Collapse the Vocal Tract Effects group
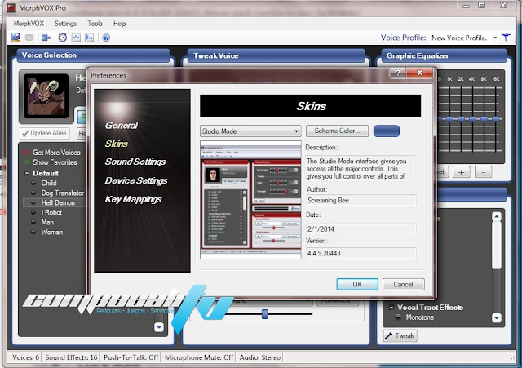This screenshot has width=522, height=368. click(391, 308)
